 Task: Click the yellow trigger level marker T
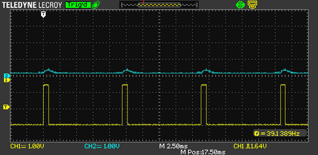click(x=7, y=107)
